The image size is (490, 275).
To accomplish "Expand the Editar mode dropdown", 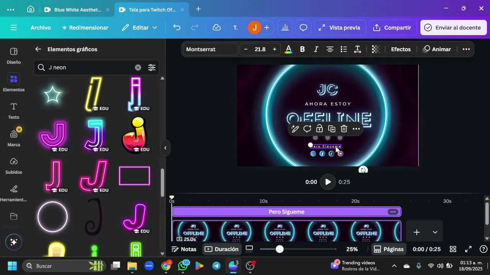I will pyautogui.click(x=139, y=27).
